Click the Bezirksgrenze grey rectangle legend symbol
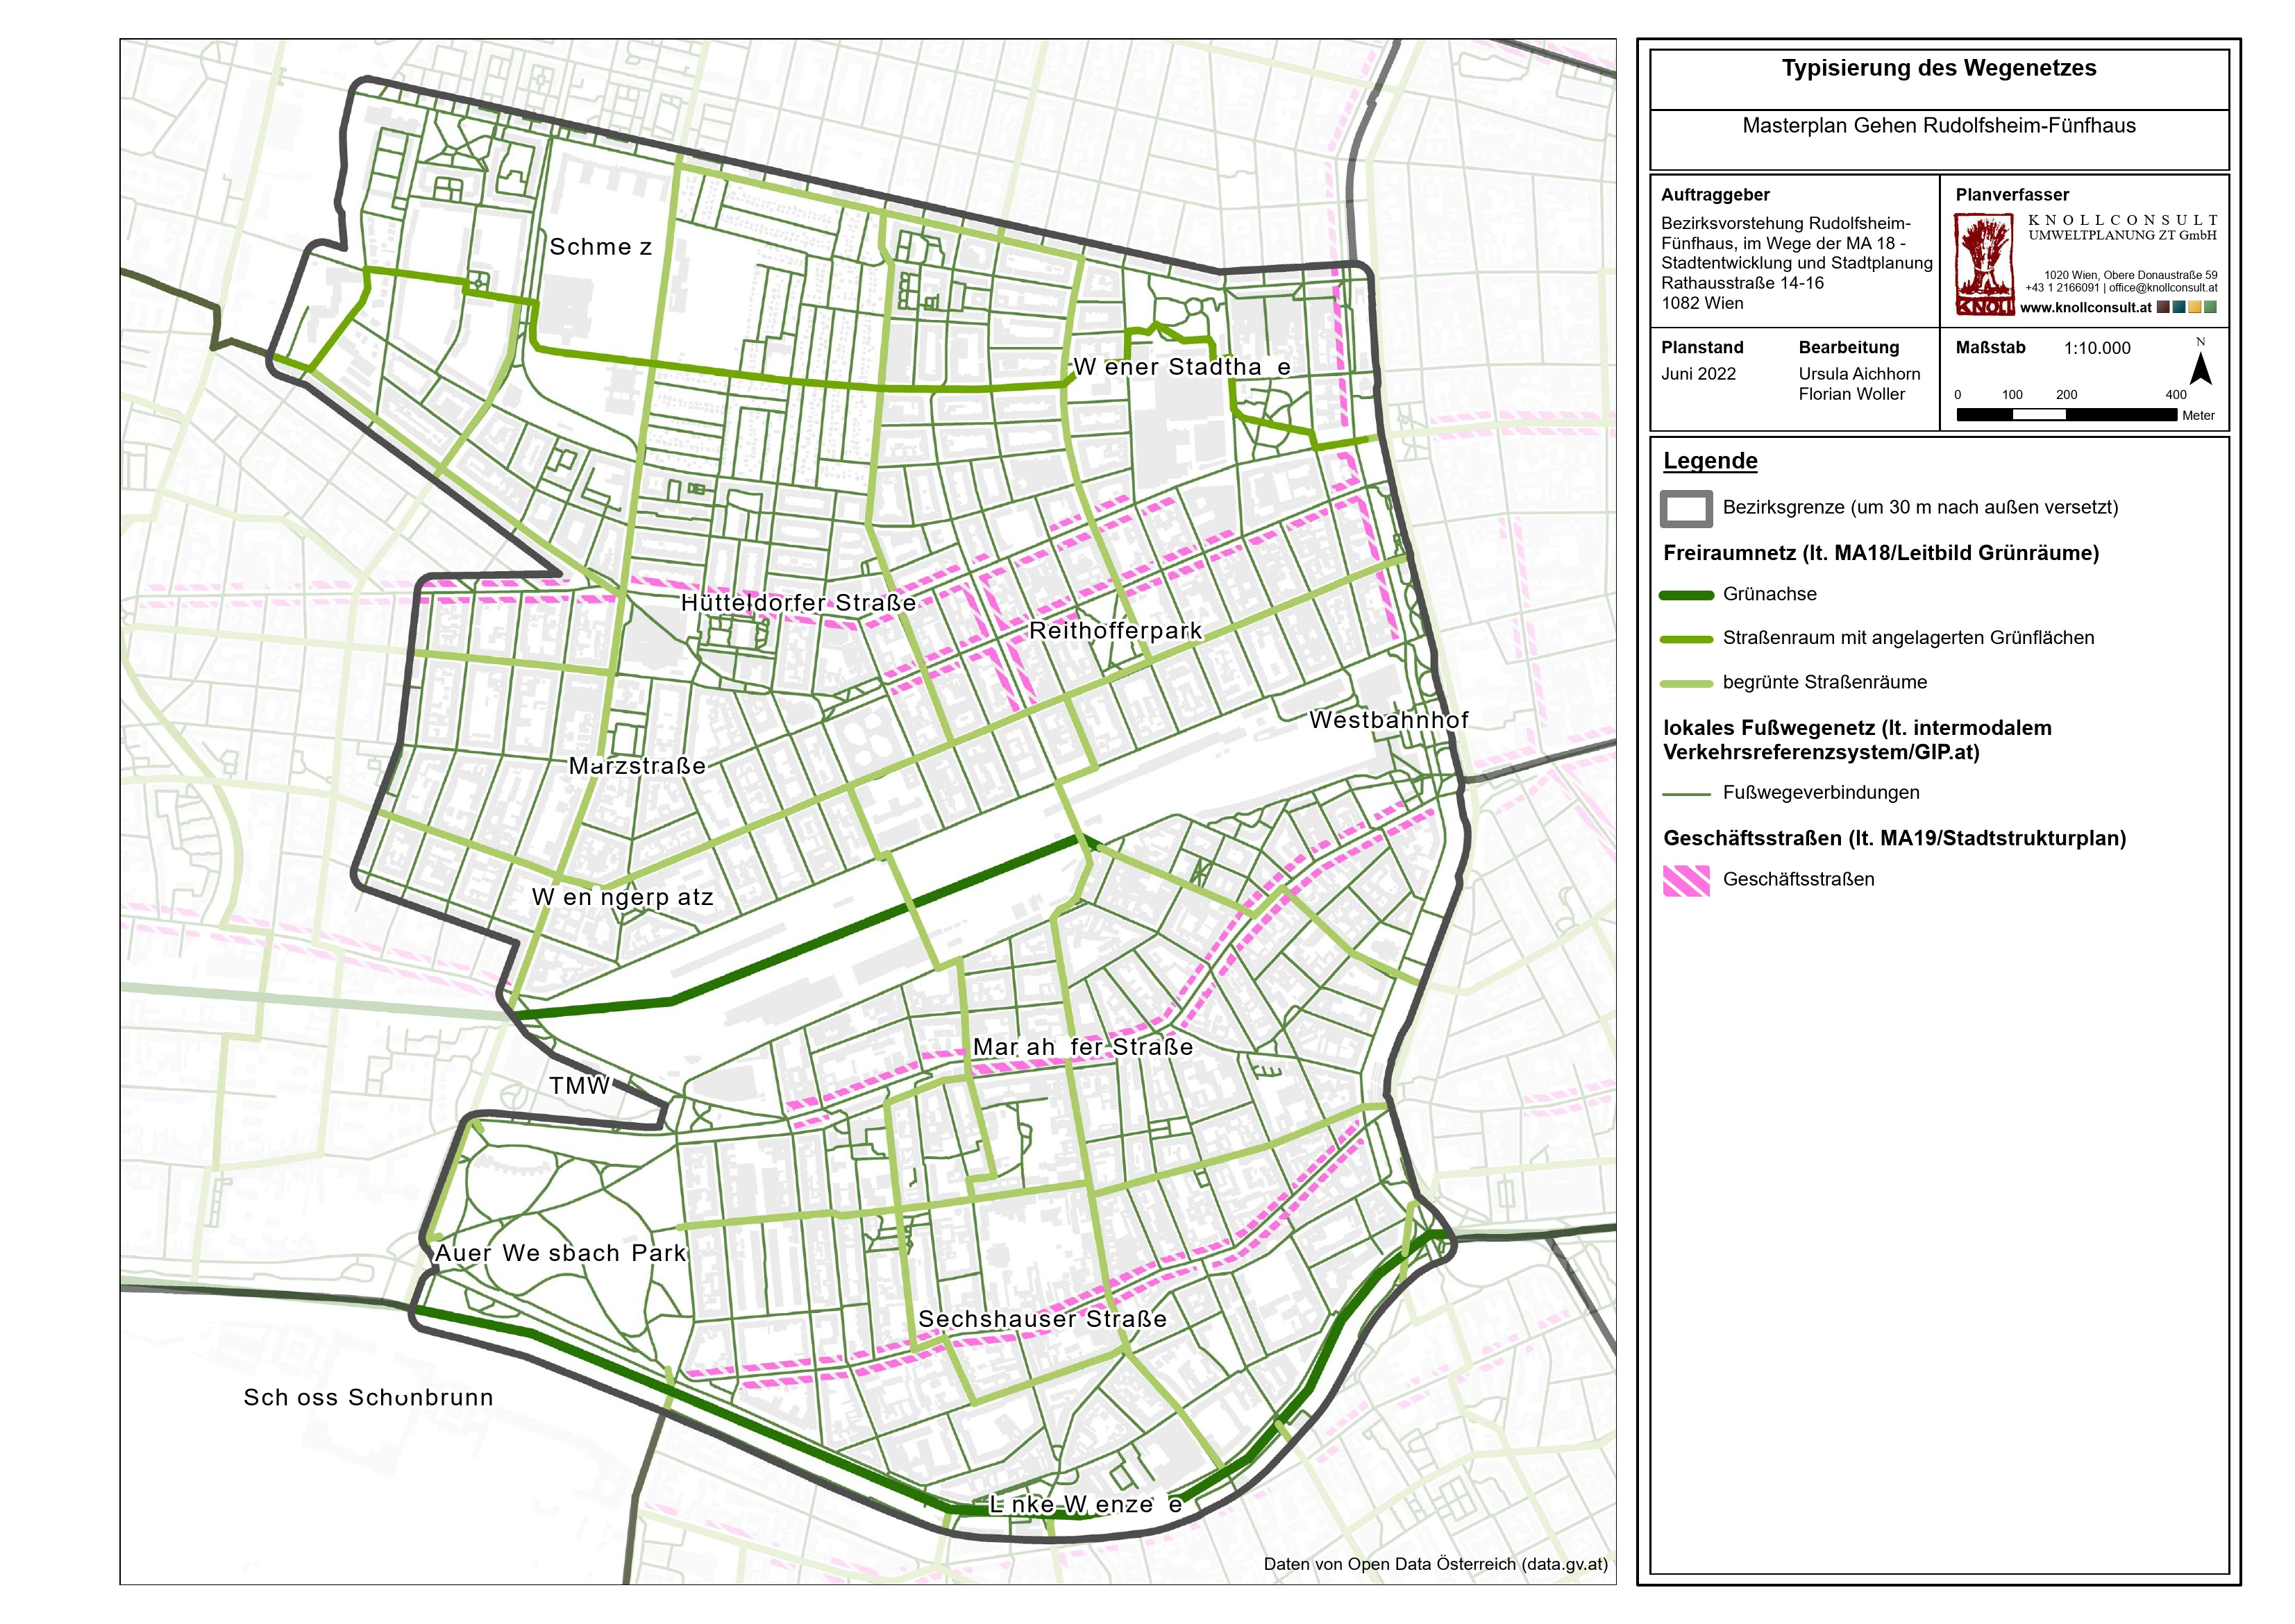This screenshot has width=2295, height=1624. pos(1686,508)
